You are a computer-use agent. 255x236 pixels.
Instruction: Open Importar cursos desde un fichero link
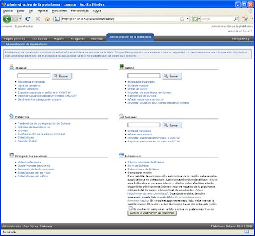150,92
